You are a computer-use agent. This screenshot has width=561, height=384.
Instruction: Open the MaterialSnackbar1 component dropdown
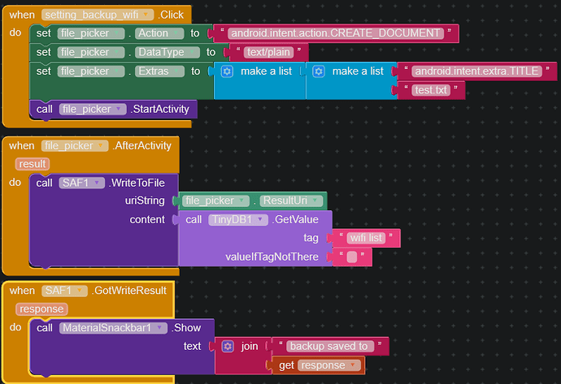[x=162, y=328]
